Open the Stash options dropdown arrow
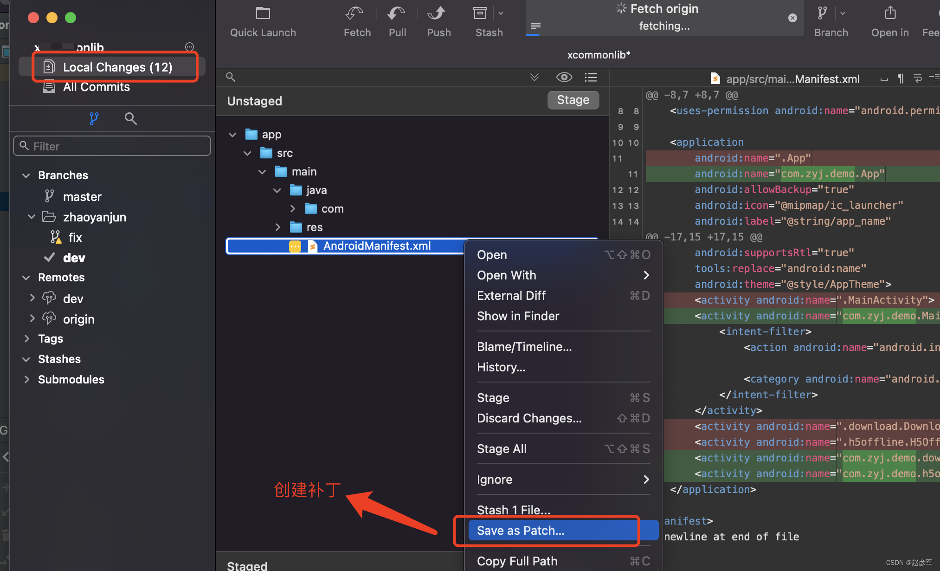Image resolution: width=940 pixels, height=571 pixels. pos(501,13)
